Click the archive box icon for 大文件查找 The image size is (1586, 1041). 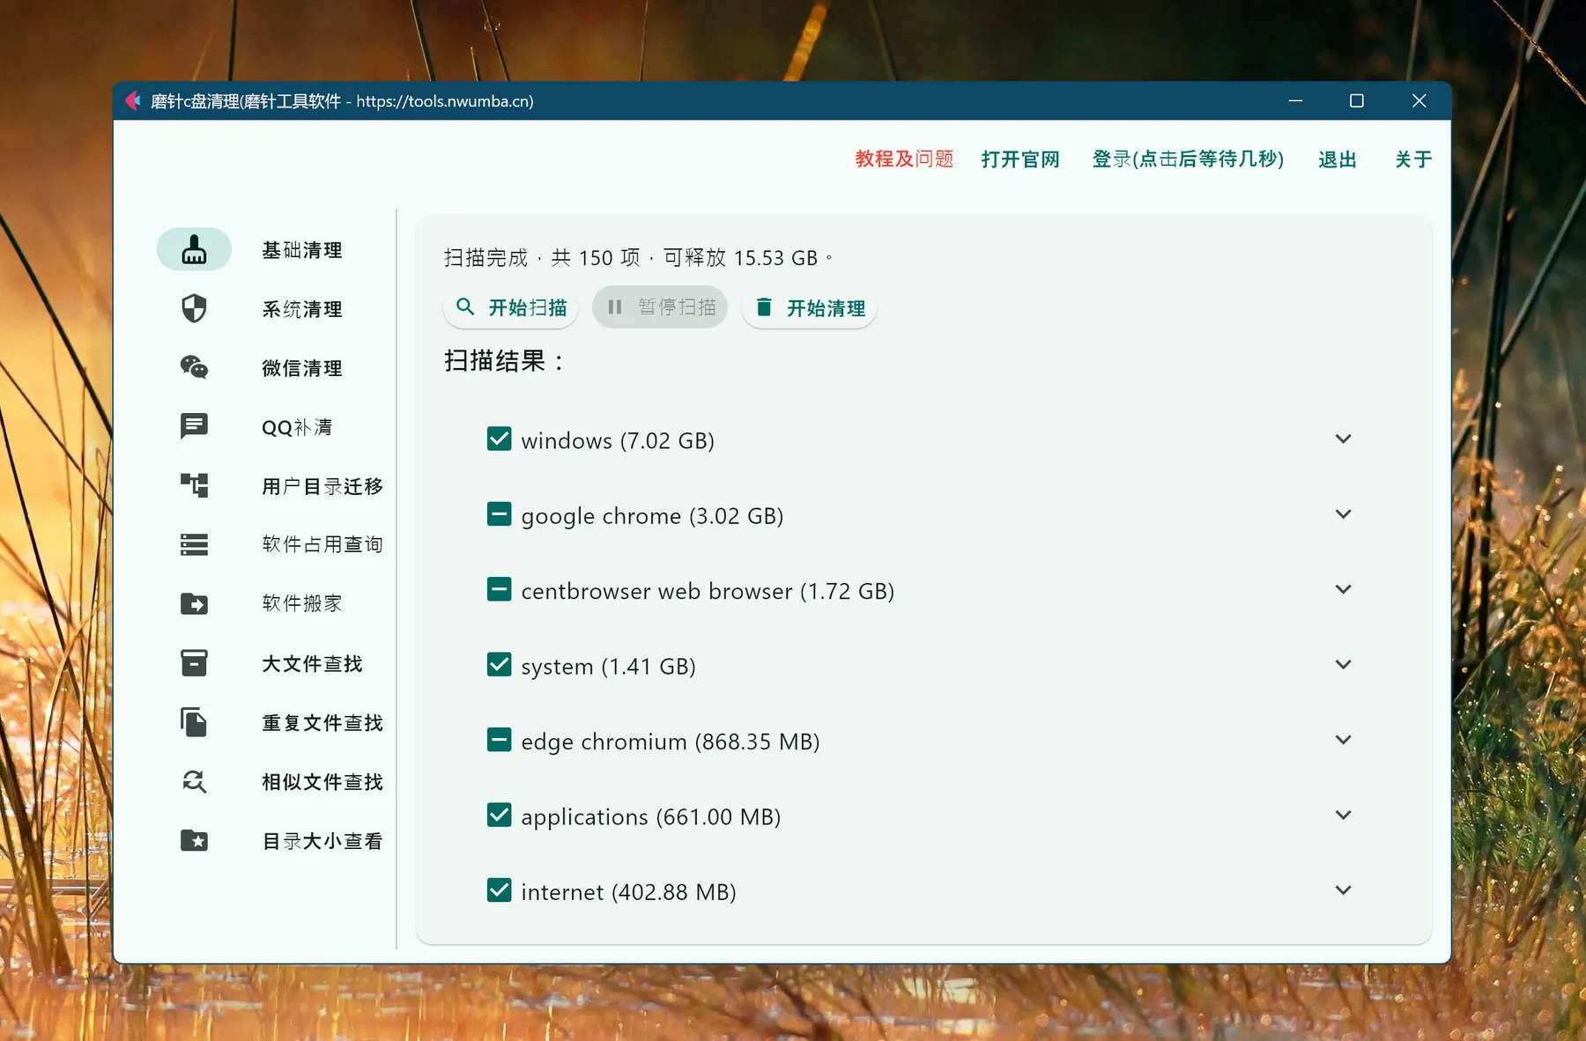click(x=194, y=663)
